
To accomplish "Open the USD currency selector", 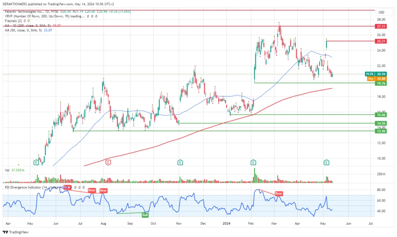I will point(382,12).
